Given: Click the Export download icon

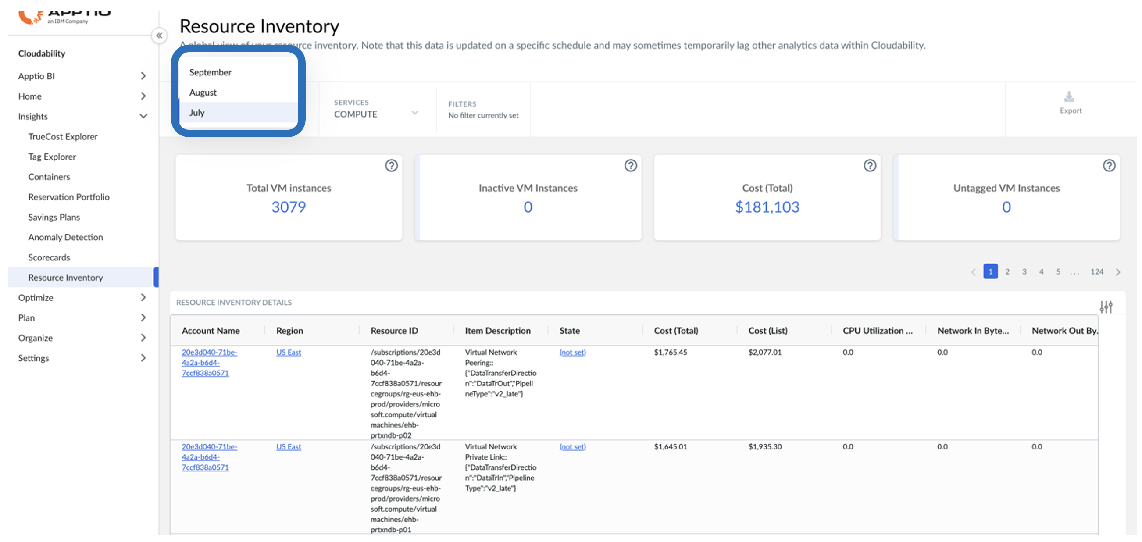Looking at the screenshot, I should [1069, 96].
